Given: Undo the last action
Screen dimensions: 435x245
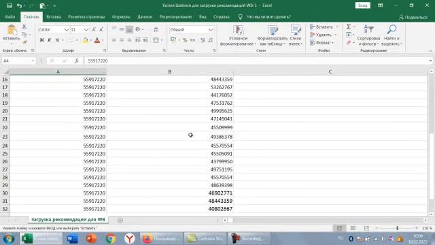Looking at the screenshot, I should pos(19,5).
